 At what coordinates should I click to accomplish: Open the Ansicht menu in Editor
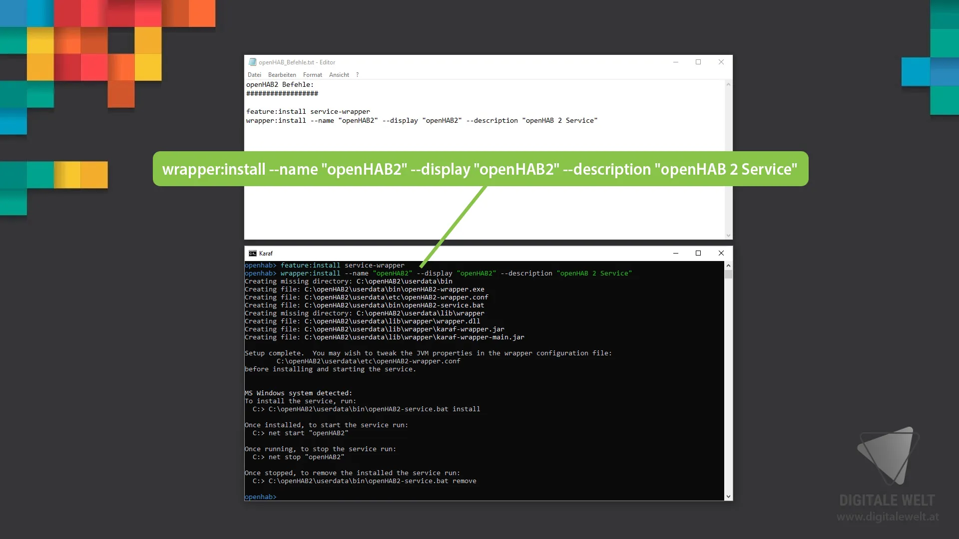[339, 75]
